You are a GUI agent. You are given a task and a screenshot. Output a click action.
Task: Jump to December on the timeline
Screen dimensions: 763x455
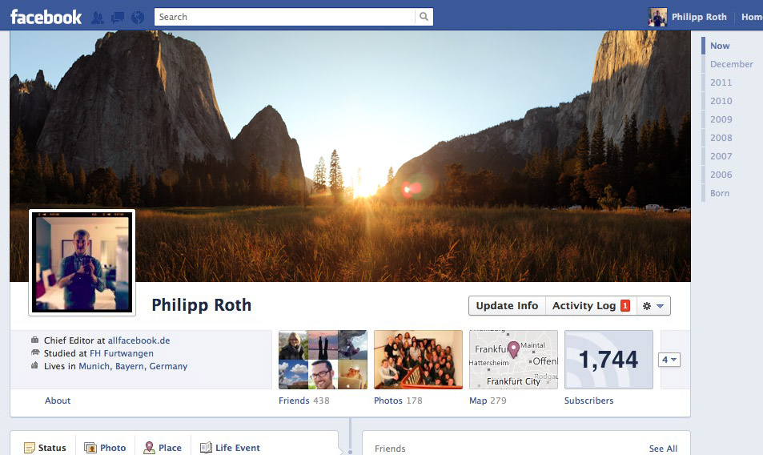[731, 64]
